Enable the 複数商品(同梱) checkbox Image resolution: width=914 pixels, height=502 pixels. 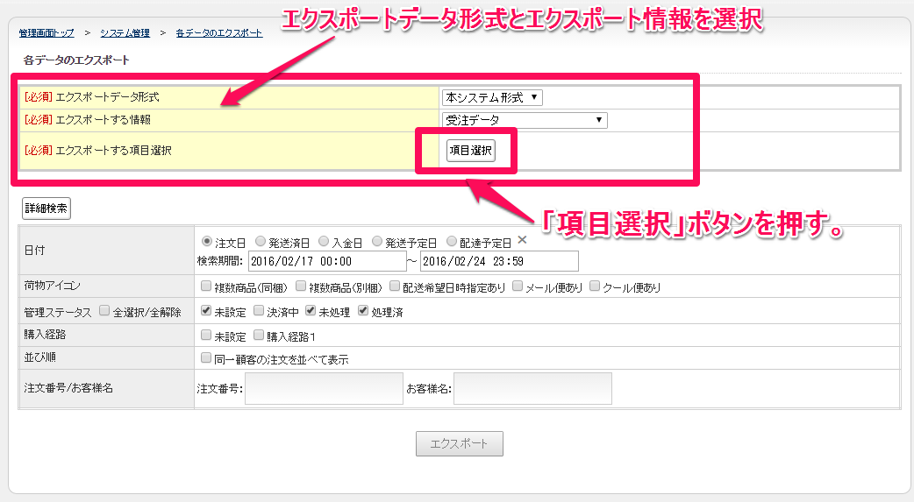pyautogui.click(x=206, y=286)
